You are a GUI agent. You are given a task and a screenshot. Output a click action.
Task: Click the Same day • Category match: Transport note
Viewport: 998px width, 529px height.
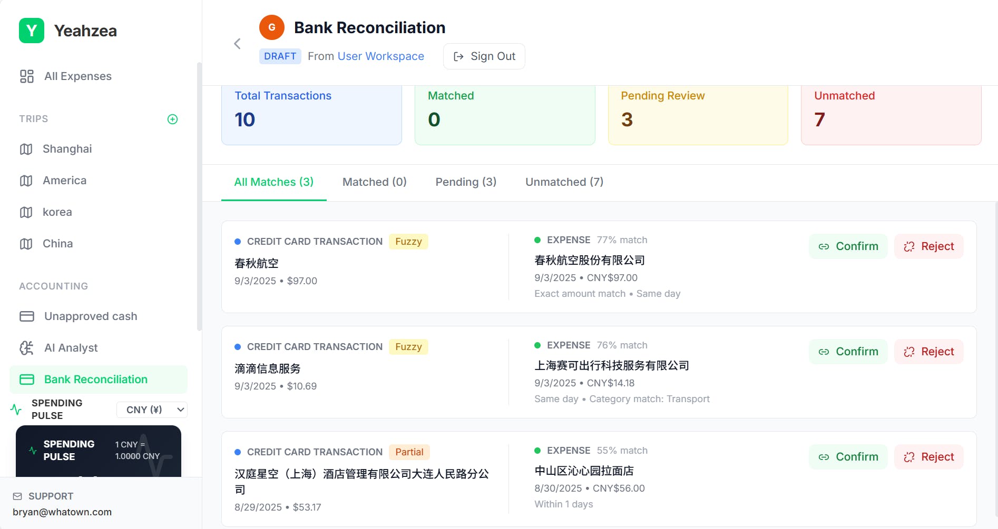click(622, 399)
